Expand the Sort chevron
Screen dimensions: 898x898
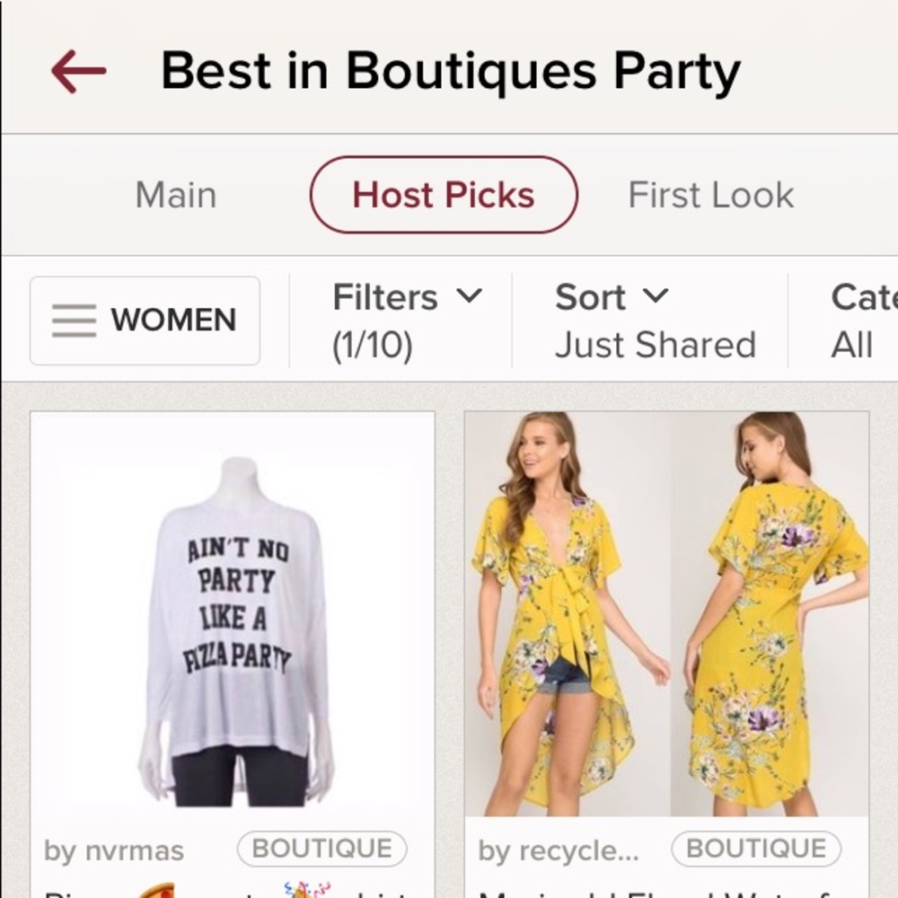coord(656,296)
